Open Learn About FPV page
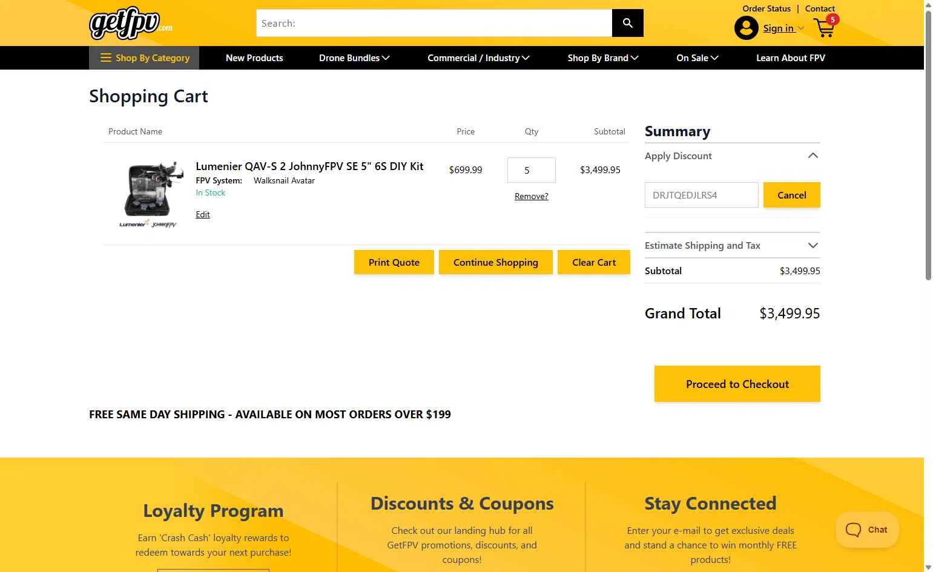The width and height of the screenshot is (933, 572). [x=790, y=58]
